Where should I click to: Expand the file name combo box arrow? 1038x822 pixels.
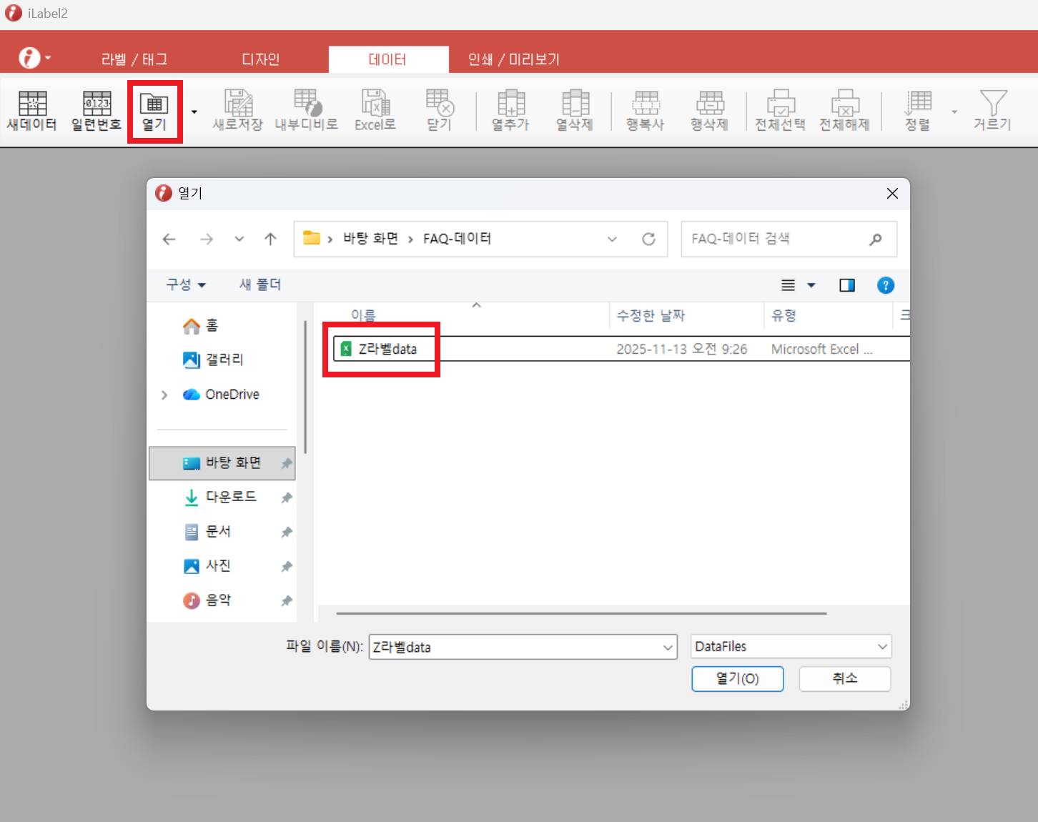click(x=668, y=648)
